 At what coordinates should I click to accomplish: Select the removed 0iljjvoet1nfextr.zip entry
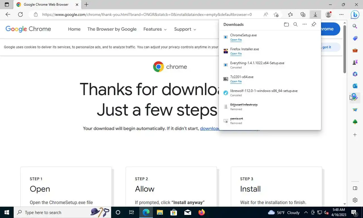270,107
